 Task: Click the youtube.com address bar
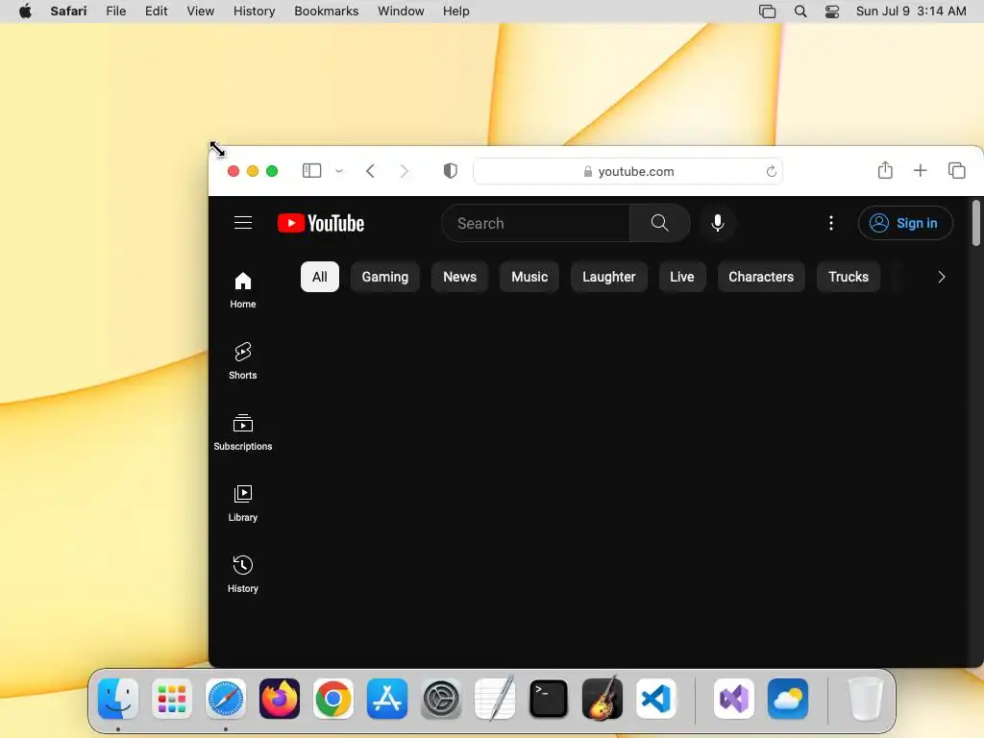coord(627,171)
